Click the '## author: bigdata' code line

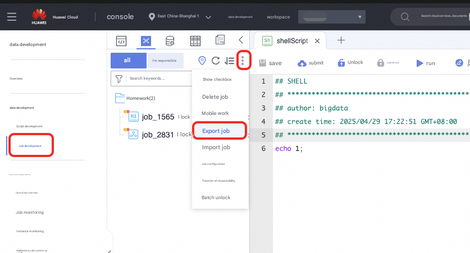pyautogui.click(x=312, y=108)
